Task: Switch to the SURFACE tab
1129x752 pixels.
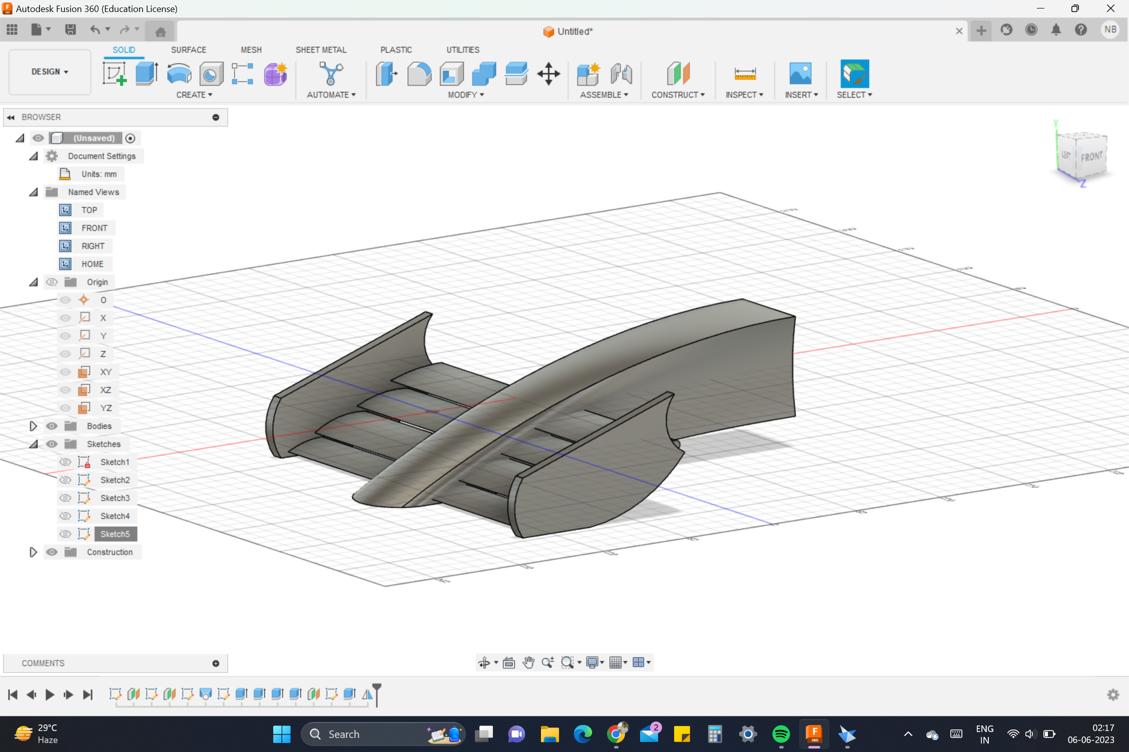Action: coord(188,49)
